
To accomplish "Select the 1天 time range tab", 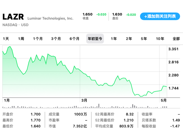I will (x=6, y=39).
